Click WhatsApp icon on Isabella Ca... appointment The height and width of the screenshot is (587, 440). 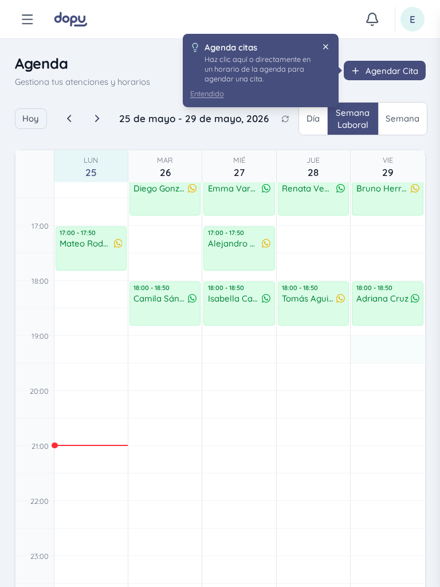[x=266, y=298]
